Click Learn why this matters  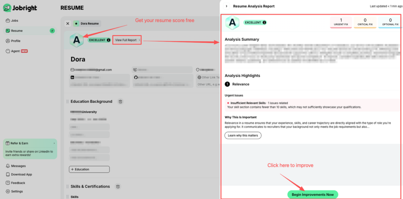pos(243,136)
